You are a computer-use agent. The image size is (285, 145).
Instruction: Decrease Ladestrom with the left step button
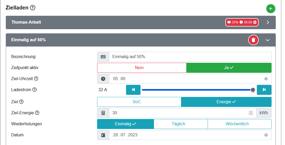pyautogui.click(x=133, y=90)
